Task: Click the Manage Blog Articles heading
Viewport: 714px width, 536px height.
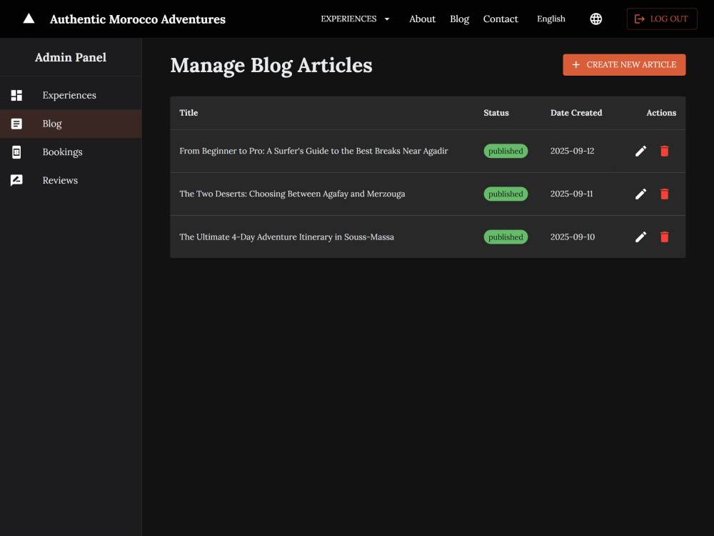Action: (271, 66)
